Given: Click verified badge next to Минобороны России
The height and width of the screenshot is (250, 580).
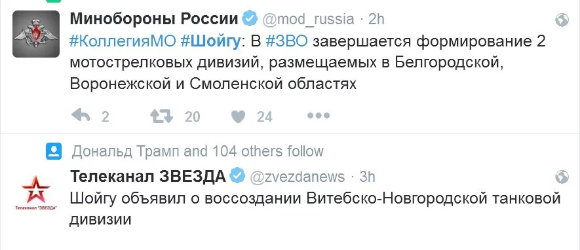Looking at the screenshot, I should coord(250,19).
